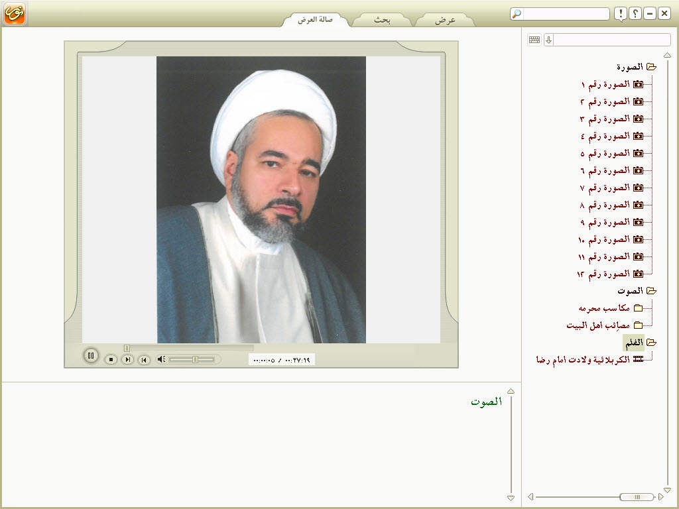Click the magnifier search icon in top bar
The width and height of the screenshot is (679, 509).
point(517,14)
